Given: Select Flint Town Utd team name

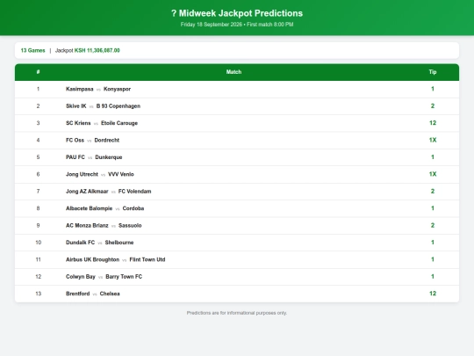Looking at the screenshot, I should [x=147, y=259].
